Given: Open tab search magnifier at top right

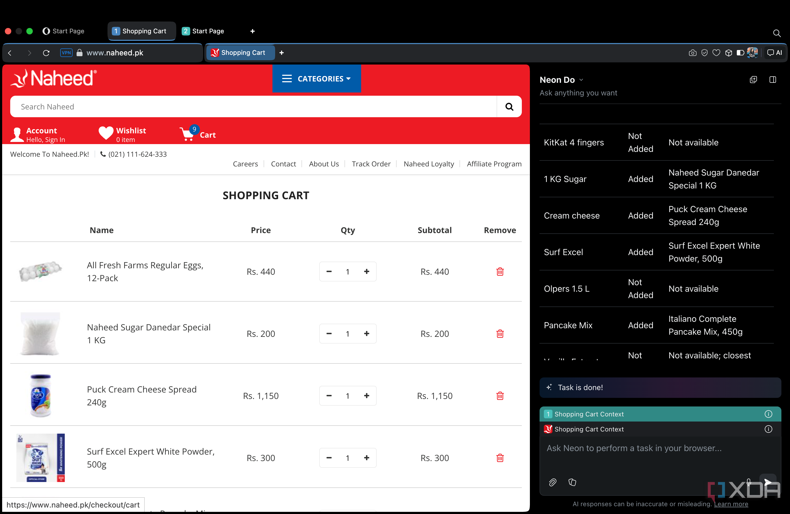Looking at the screenshot, I should (776, 33).
